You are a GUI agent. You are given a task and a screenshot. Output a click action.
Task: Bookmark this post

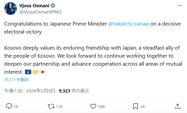click(x=135, y=106)
